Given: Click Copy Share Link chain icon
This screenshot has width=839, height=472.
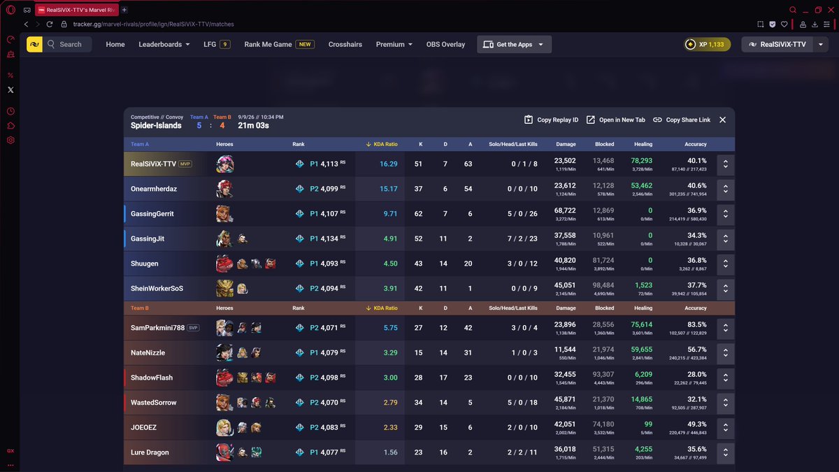Looking at the screenshot, I should tap(657, 120).
